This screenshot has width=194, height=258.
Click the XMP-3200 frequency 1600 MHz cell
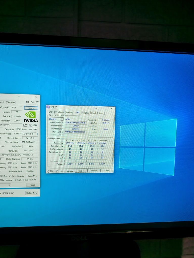(x=103, y=143)
